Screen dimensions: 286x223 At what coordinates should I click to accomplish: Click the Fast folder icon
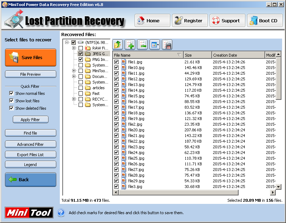[x=88, y=93]
